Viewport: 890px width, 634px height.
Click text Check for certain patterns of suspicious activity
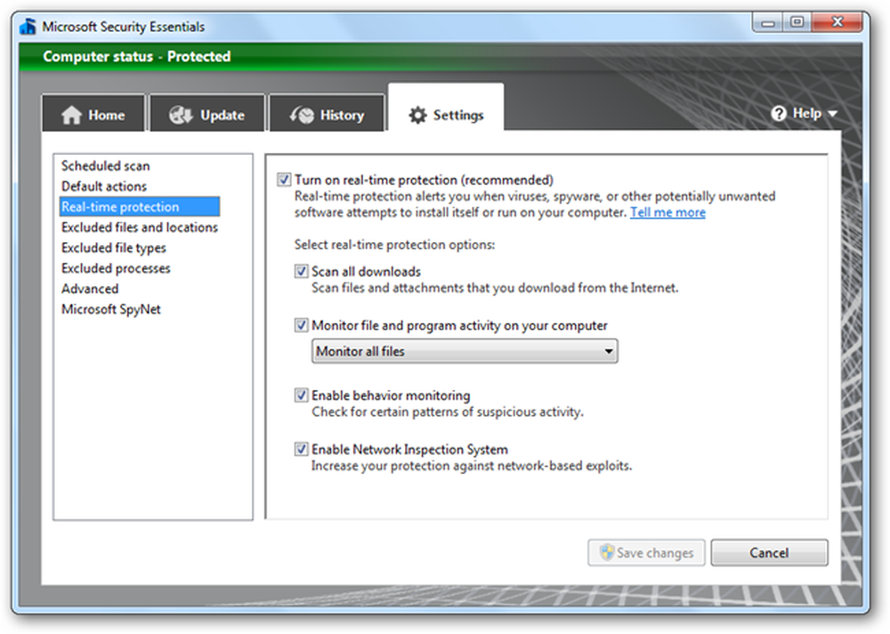tap(448, 412)
